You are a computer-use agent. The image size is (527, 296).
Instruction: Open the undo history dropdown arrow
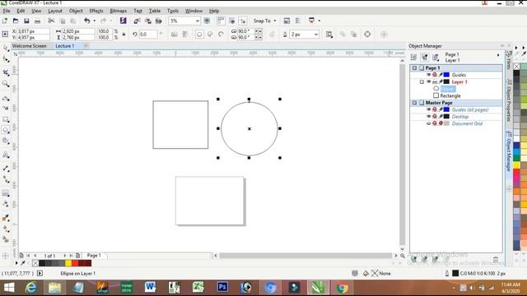[x=94, y=21]
